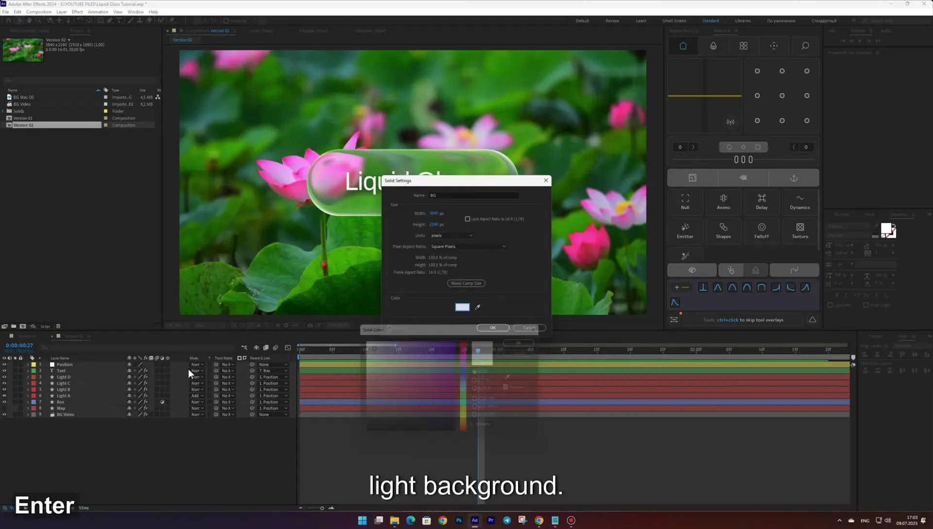
Task: Hide the Light A layer
Action: tap(4, 396)
